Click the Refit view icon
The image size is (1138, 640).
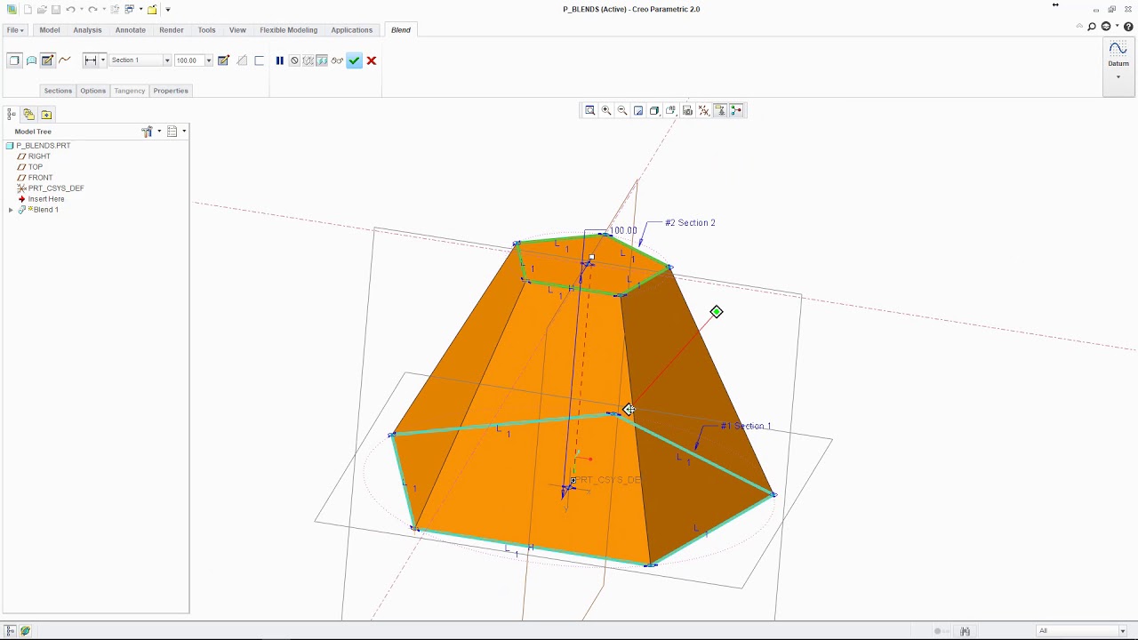[x=589, y=110]
